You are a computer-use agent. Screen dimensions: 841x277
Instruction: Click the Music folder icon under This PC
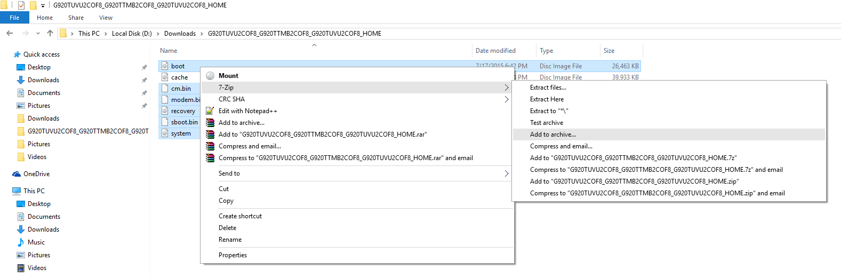pos(21,242)
